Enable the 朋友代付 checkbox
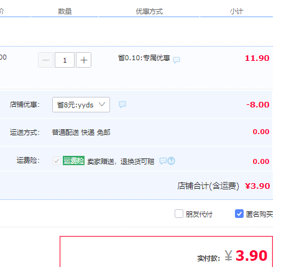This screenshot has height=267, width=294. coord(179,214)
